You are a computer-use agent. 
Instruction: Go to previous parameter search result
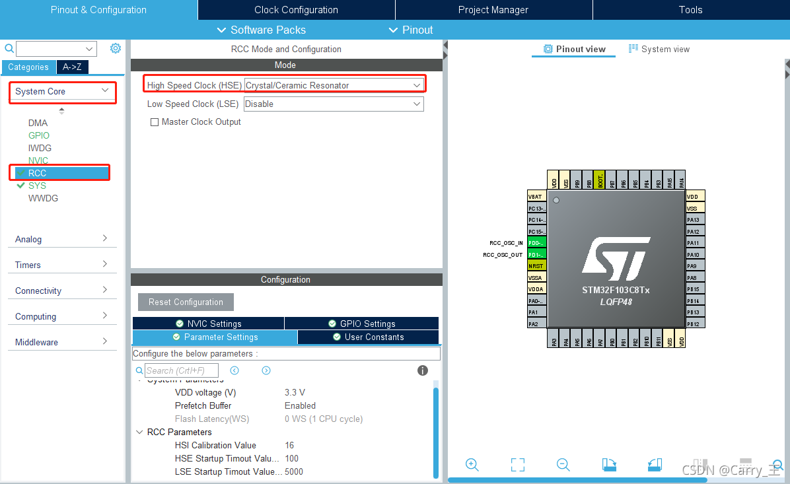click(234, 370)
